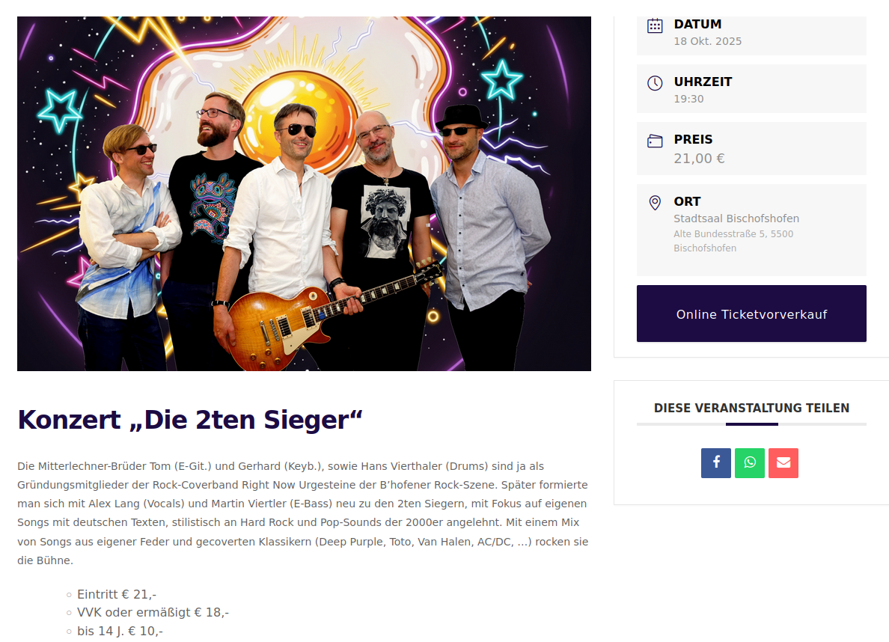Click the wallet icon beside Preis
Screen dimensions: 889x642
655,141
